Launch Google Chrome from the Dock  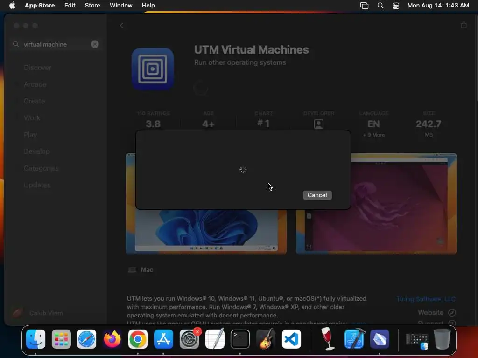point(138,339)
